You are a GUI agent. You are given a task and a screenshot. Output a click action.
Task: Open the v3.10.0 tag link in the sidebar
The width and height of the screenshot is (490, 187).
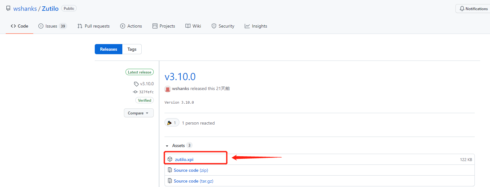(x=144, y=84)
